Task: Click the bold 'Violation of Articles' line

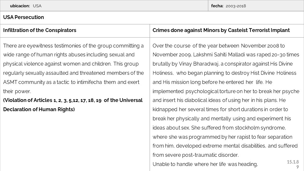Action: [73, 100]
